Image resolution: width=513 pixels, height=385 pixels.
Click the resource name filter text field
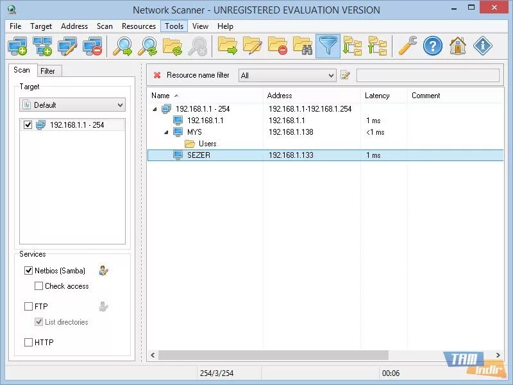[428, 75]
